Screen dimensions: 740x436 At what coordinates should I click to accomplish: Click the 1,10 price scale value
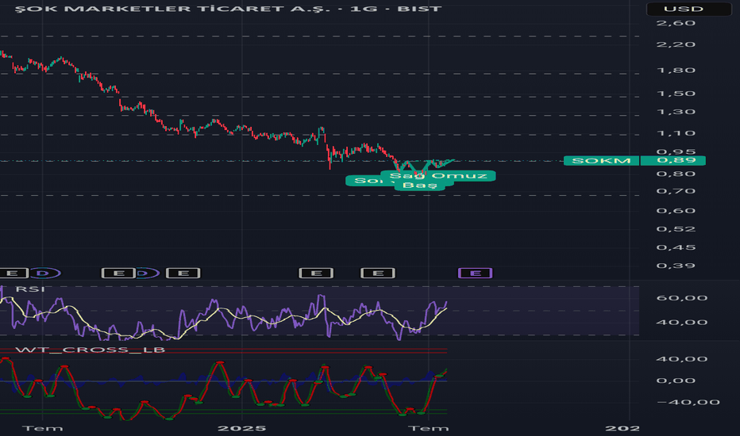(676, 133)
